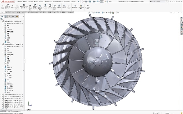The image size is (183, 114).
Task: Select the Zoom to Fit icon above viewport
Action: [89, 12]
